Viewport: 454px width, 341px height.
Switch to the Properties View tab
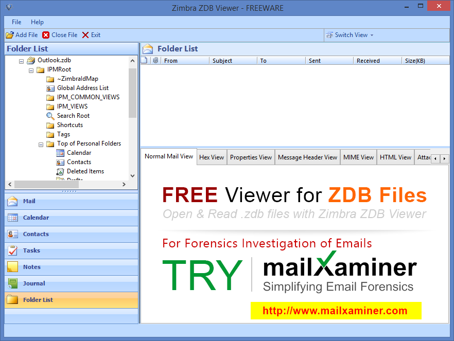(251, 157)
